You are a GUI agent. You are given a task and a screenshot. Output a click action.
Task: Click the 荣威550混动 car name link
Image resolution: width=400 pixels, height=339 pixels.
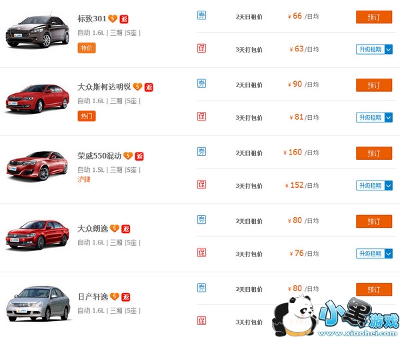(99, 156)
